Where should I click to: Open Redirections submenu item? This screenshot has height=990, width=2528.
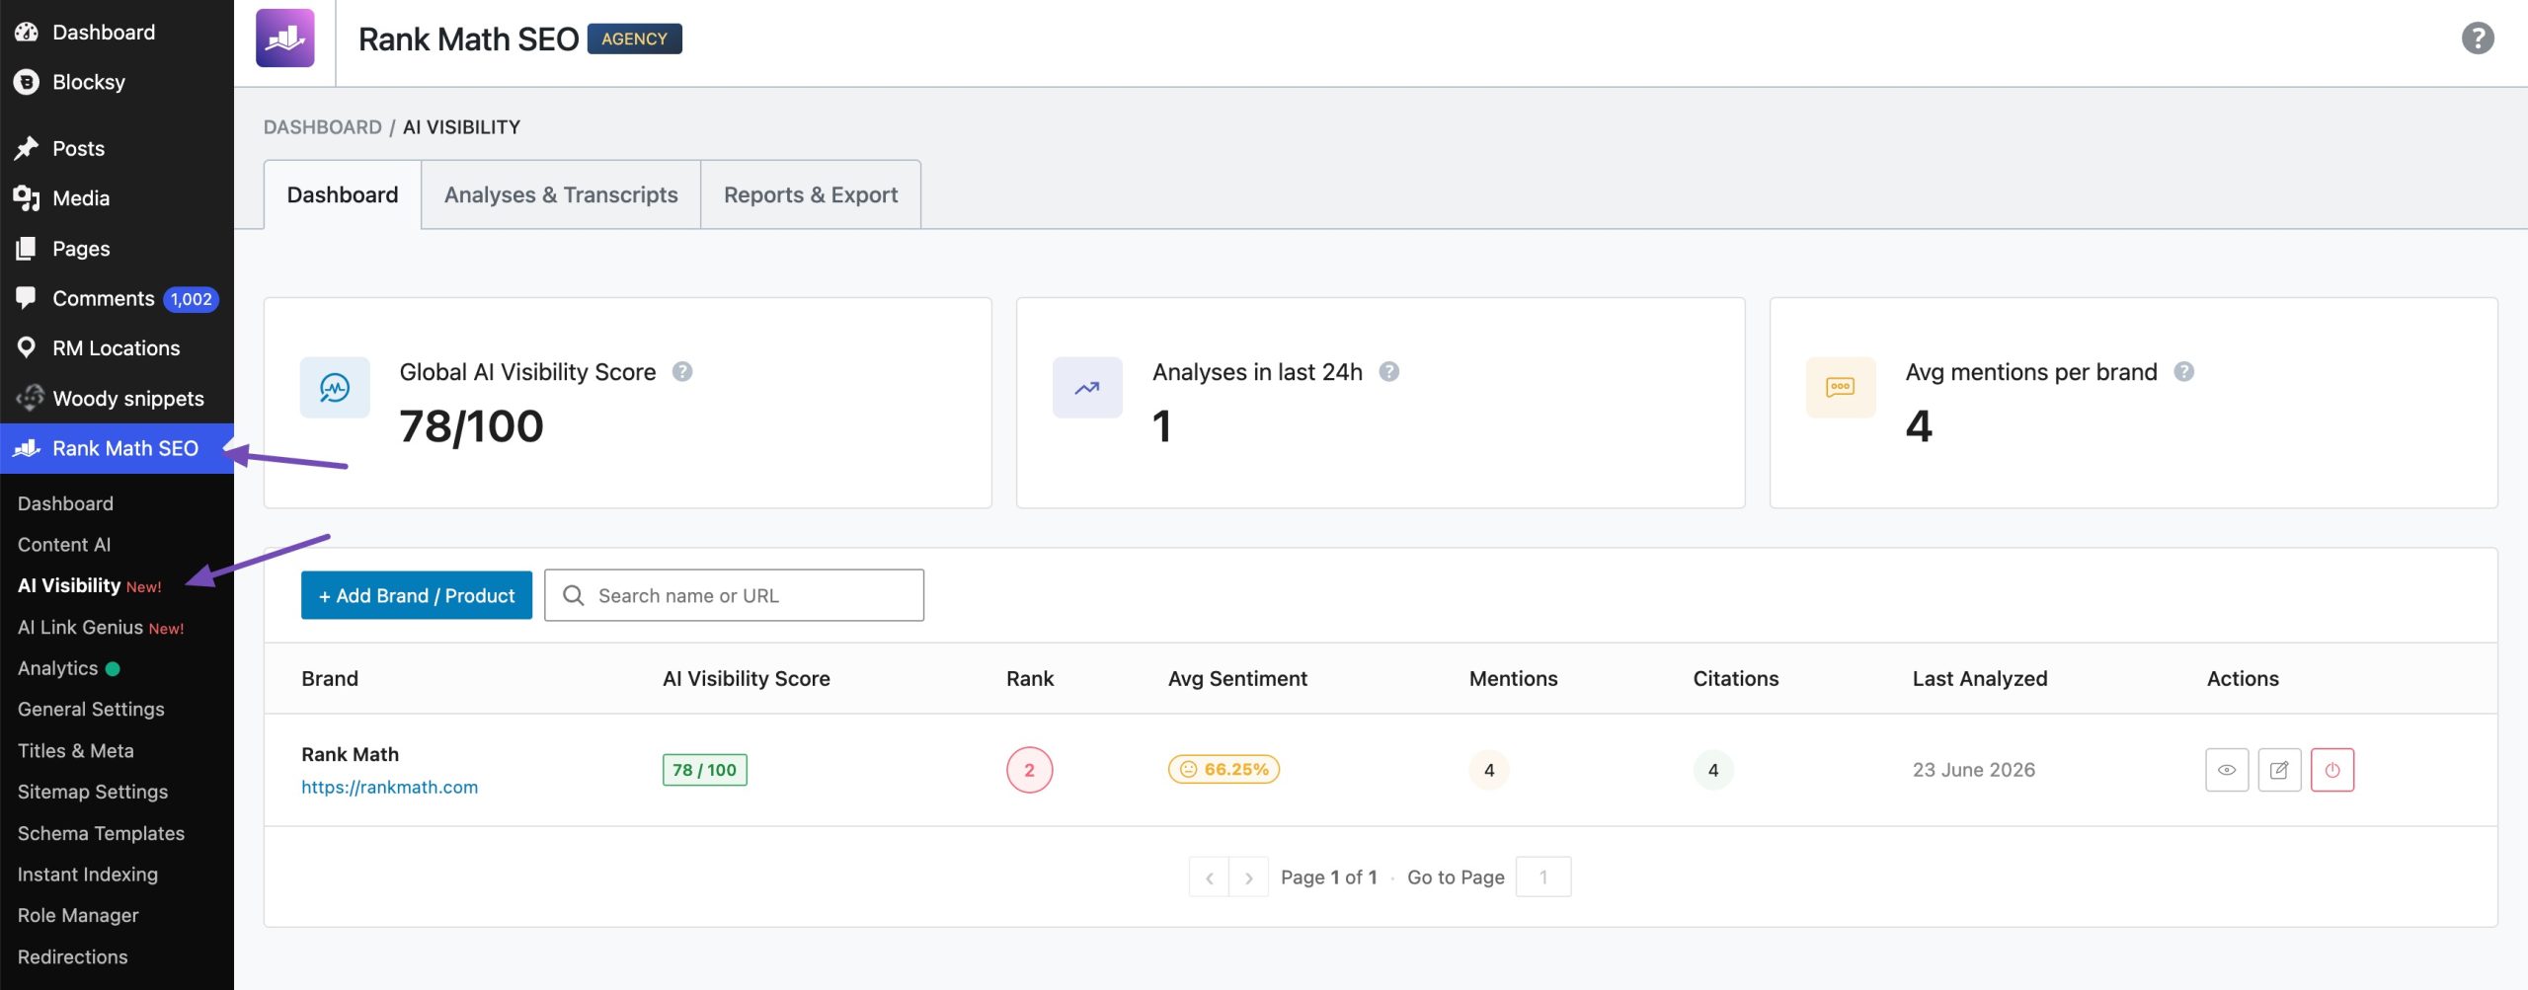[72, 956]
